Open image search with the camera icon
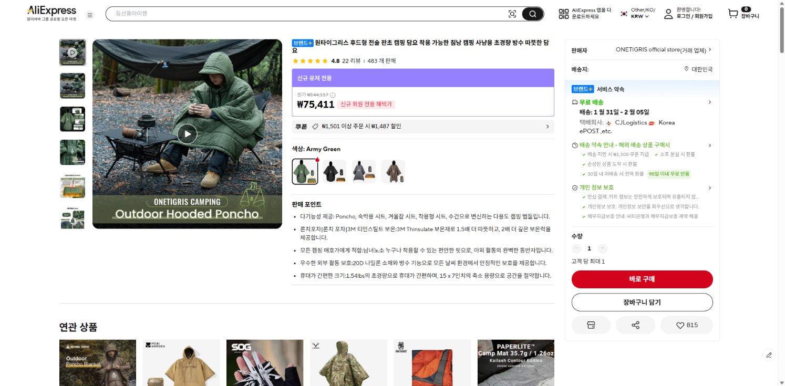The image size is (785, 386). pos(512,14)
